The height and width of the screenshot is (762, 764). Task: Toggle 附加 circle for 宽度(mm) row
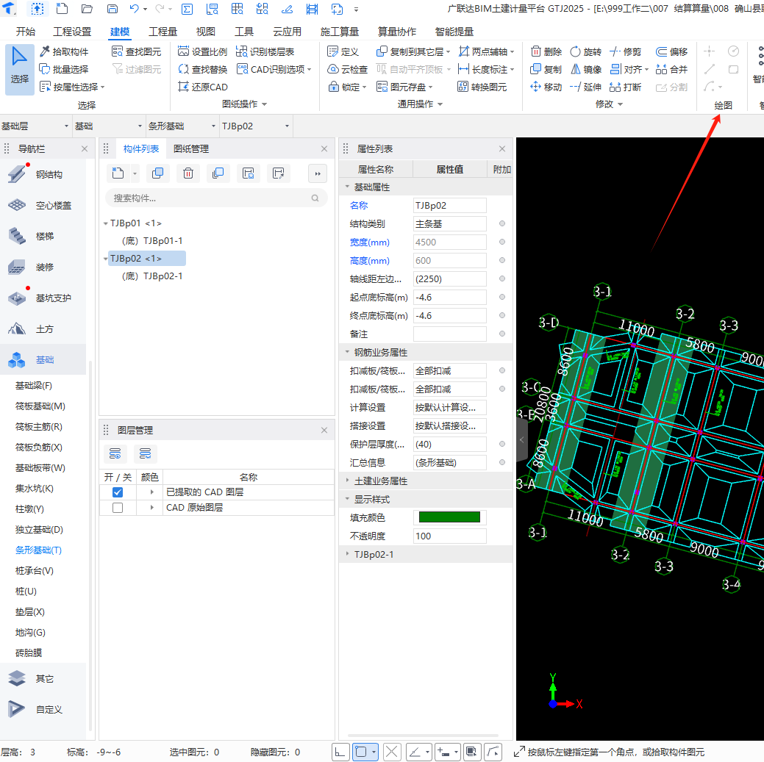[502, 242]
